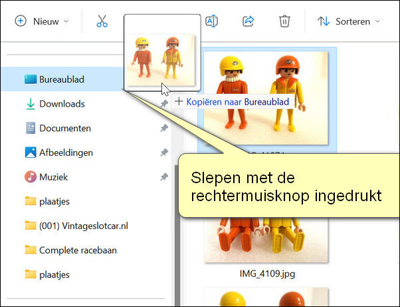Open plaatjes folder directly below Muziek

point(54,201)
